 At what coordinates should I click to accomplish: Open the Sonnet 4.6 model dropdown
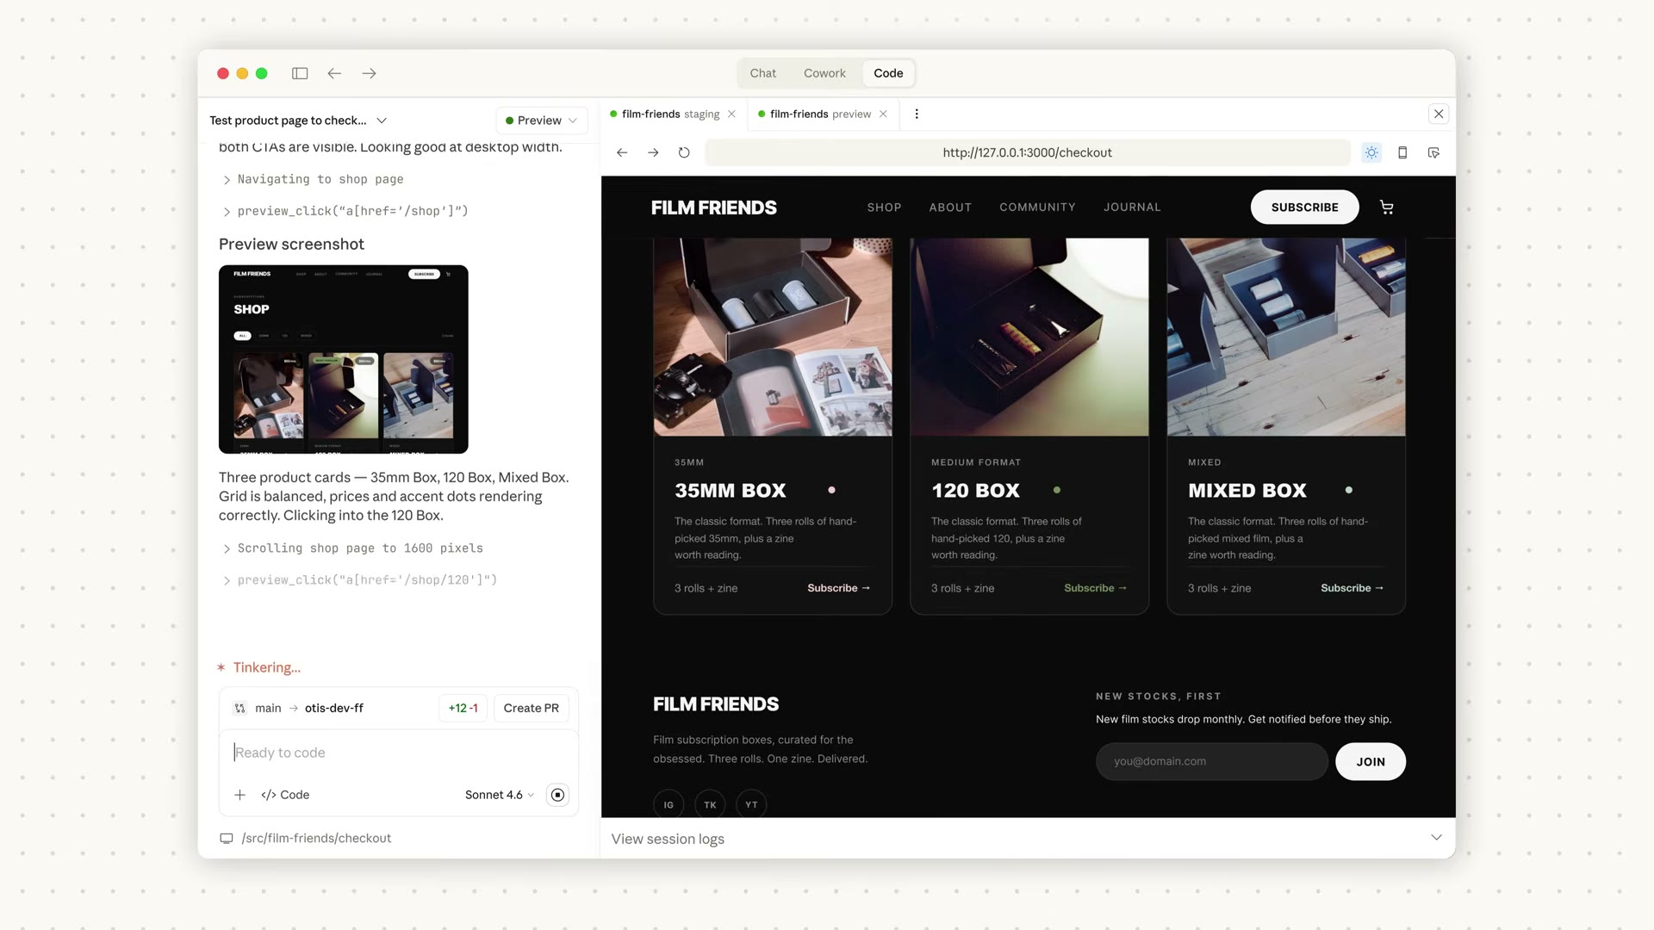pyautogui.click(x=500, y=795)
